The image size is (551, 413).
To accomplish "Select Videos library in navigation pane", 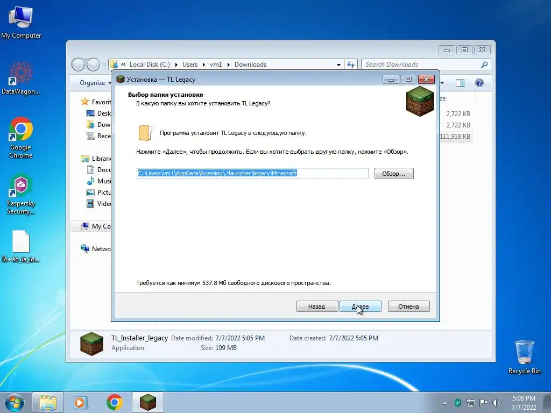I will click(98, 203).
